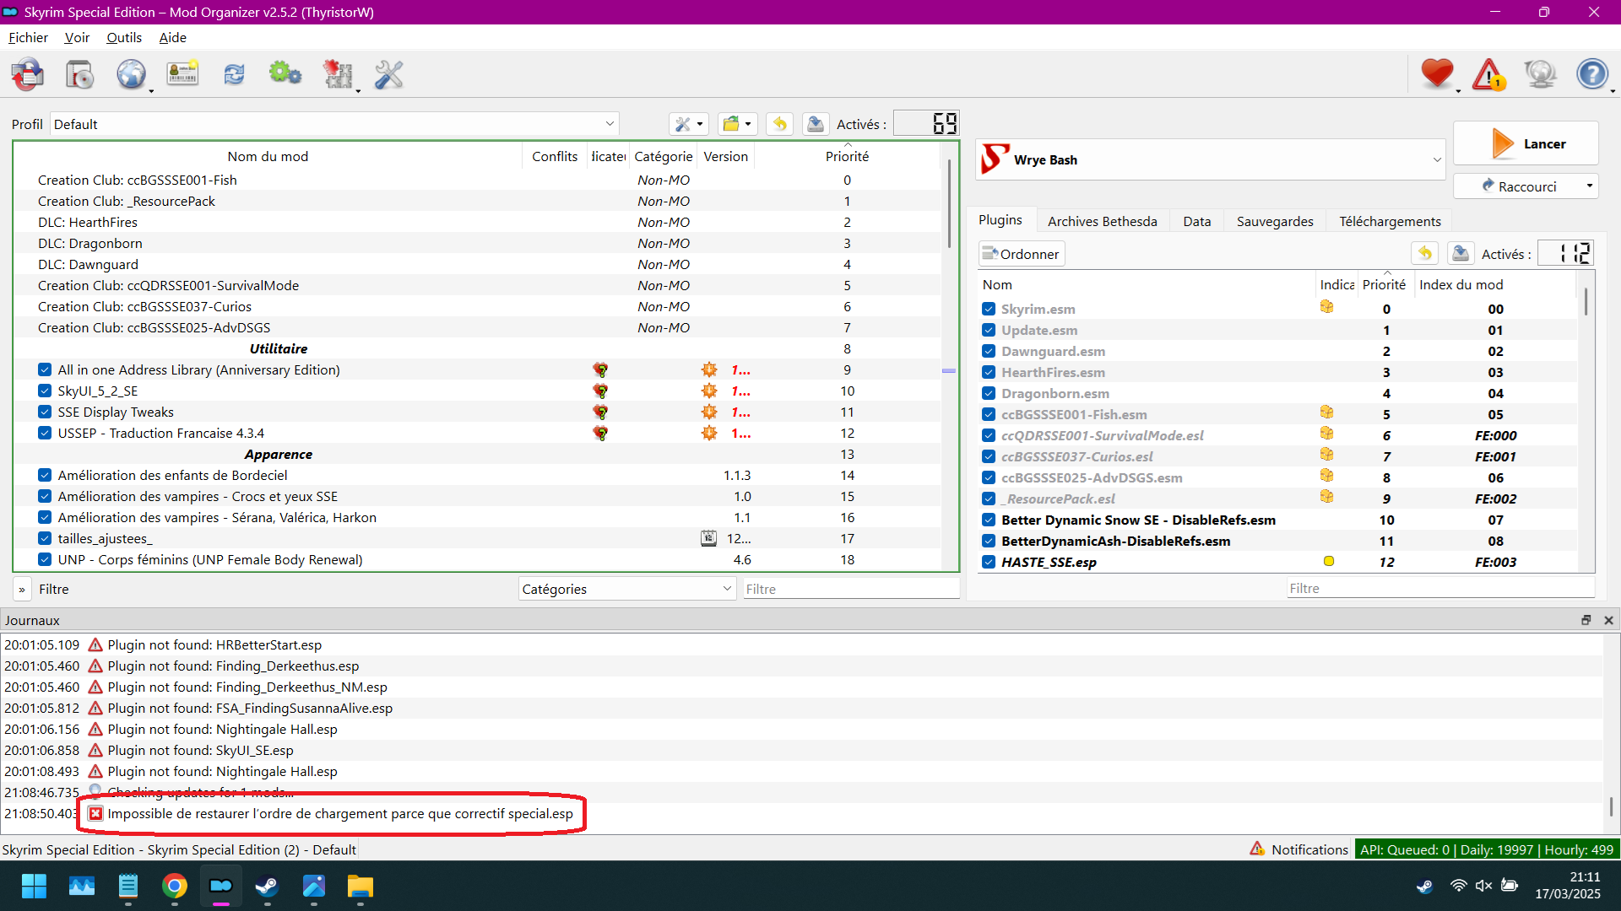Image resolution: width=1621 pixels, height=911 pixels.
Task: Sort mods by Priorité column header
Action: click(847, 156)
